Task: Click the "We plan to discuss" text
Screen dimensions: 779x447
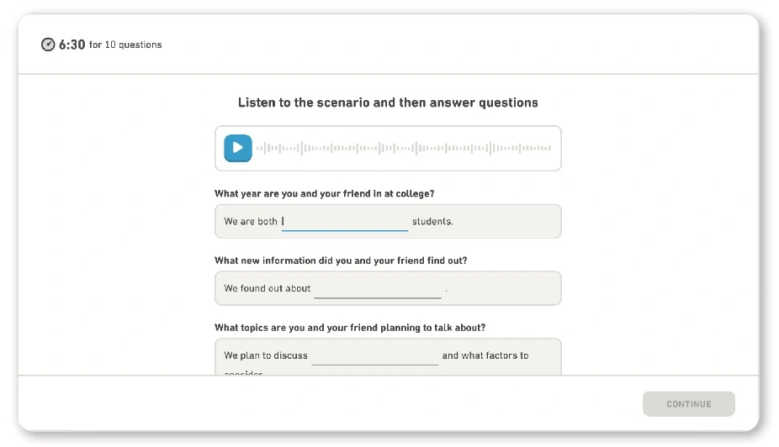Action: (266, 356)
